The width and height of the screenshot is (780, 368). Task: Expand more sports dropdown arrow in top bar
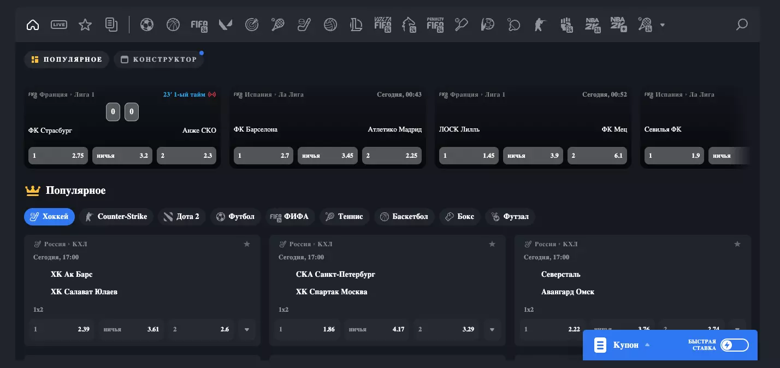tap(663, 25)
